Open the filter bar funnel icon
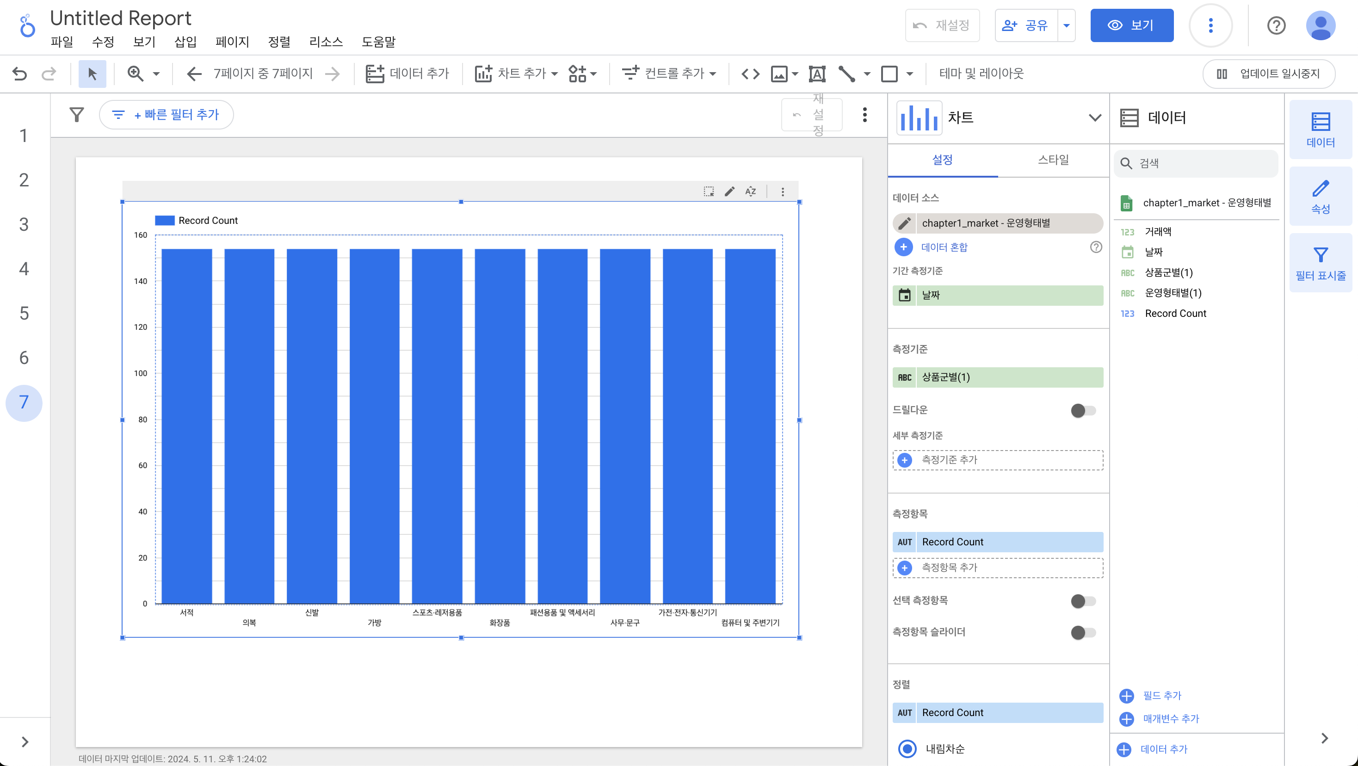Image resolution: width=1358 pixels, height=766 pixels. pos(77,114)
